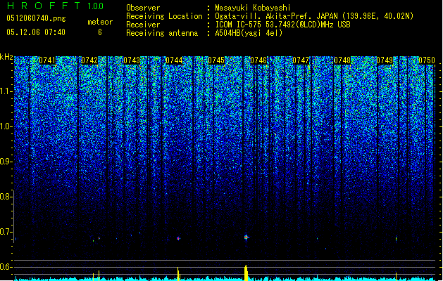This screenshot has height=281, width=443.
Task: Select observer name Masayuki Kobayashi
Action: (x=253, y=8)
